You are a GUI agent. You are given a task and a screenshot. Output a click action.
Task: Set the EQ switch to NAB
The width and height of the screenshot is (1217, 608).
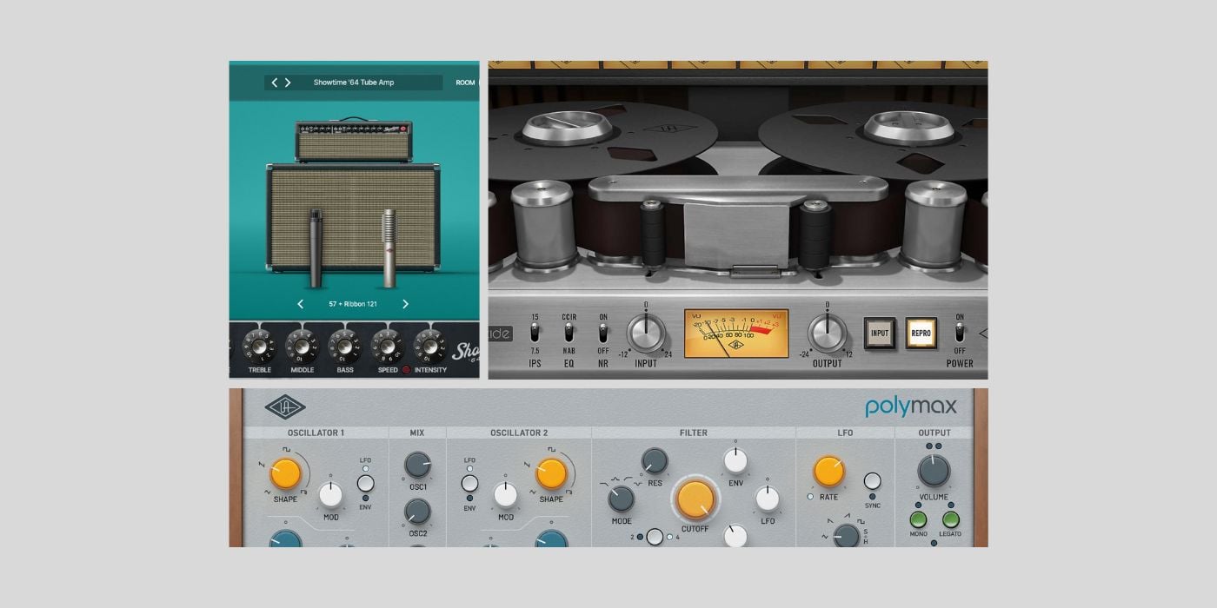click(569, 339)
